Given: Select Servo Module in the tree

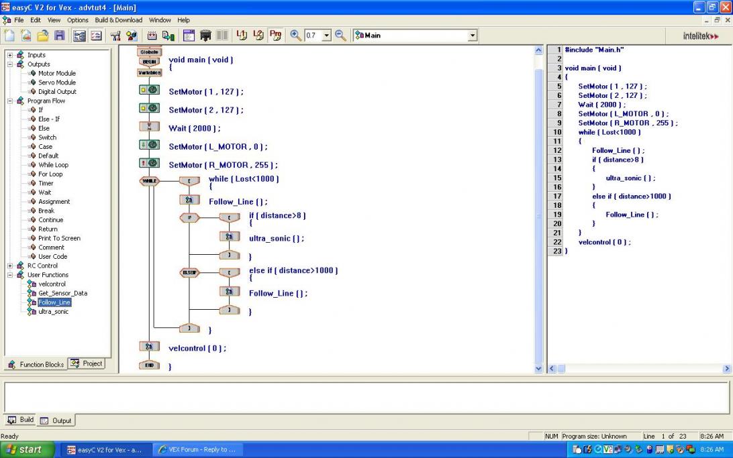Looking at the screenshot, I should click(56, 82).
